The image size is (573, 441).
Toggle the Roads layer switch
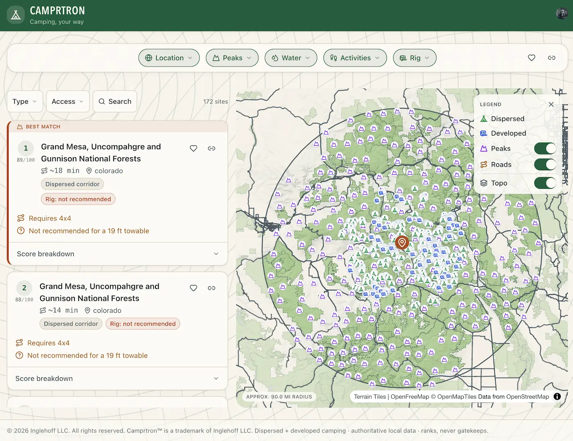pyautogui.click(x=545, y=165)
